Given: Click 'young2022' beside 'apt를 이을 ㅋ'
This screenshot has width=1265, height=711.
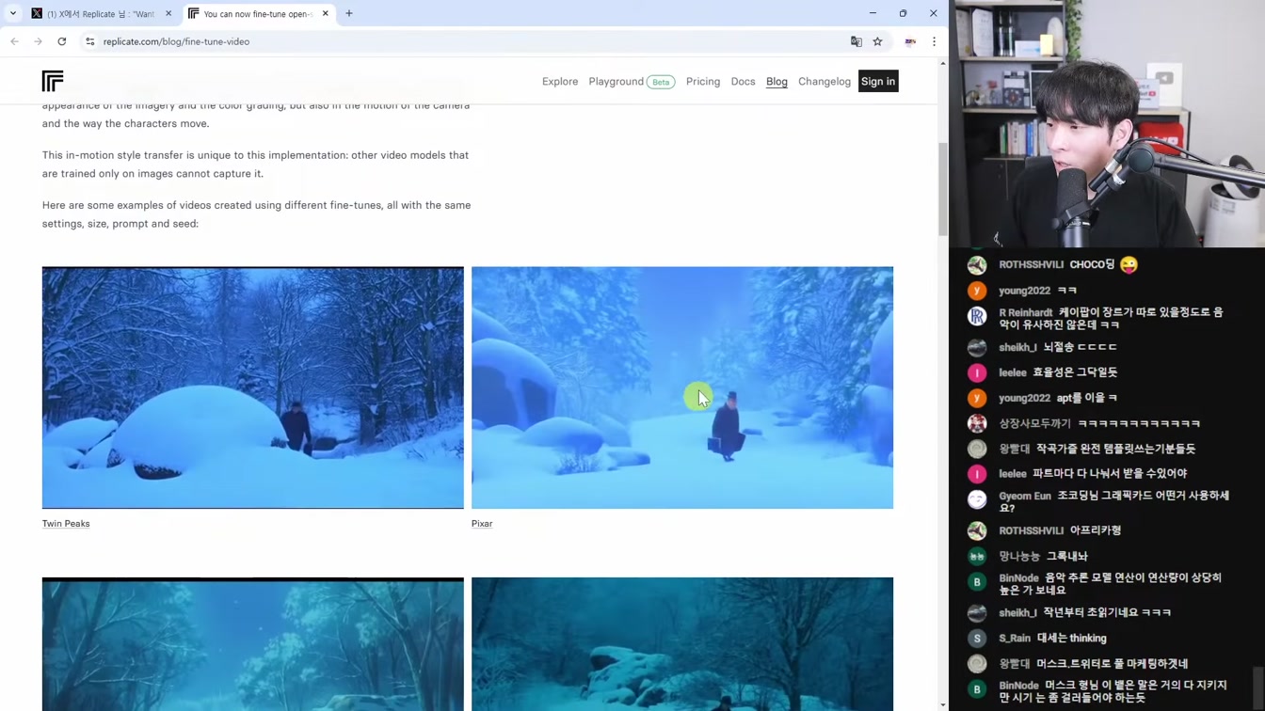Looking at the screenshot, I should [1024, 398].
